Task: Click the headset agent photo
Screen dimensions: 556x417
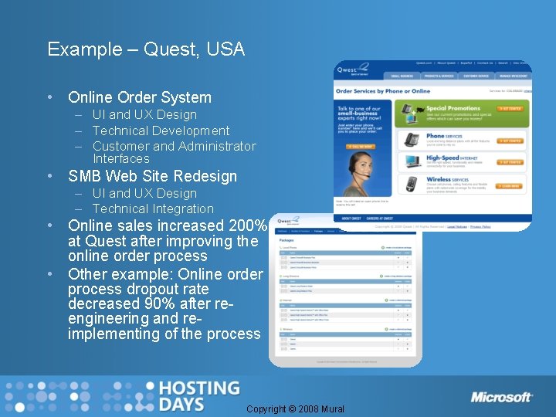Action: pyautogui.click(x=361, y=174)
